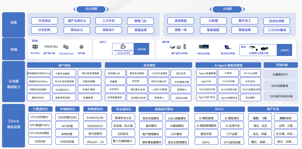Screen dimensions: 302x149
Task: Click the iOS/Android devices icon
Action: [66, 47]
